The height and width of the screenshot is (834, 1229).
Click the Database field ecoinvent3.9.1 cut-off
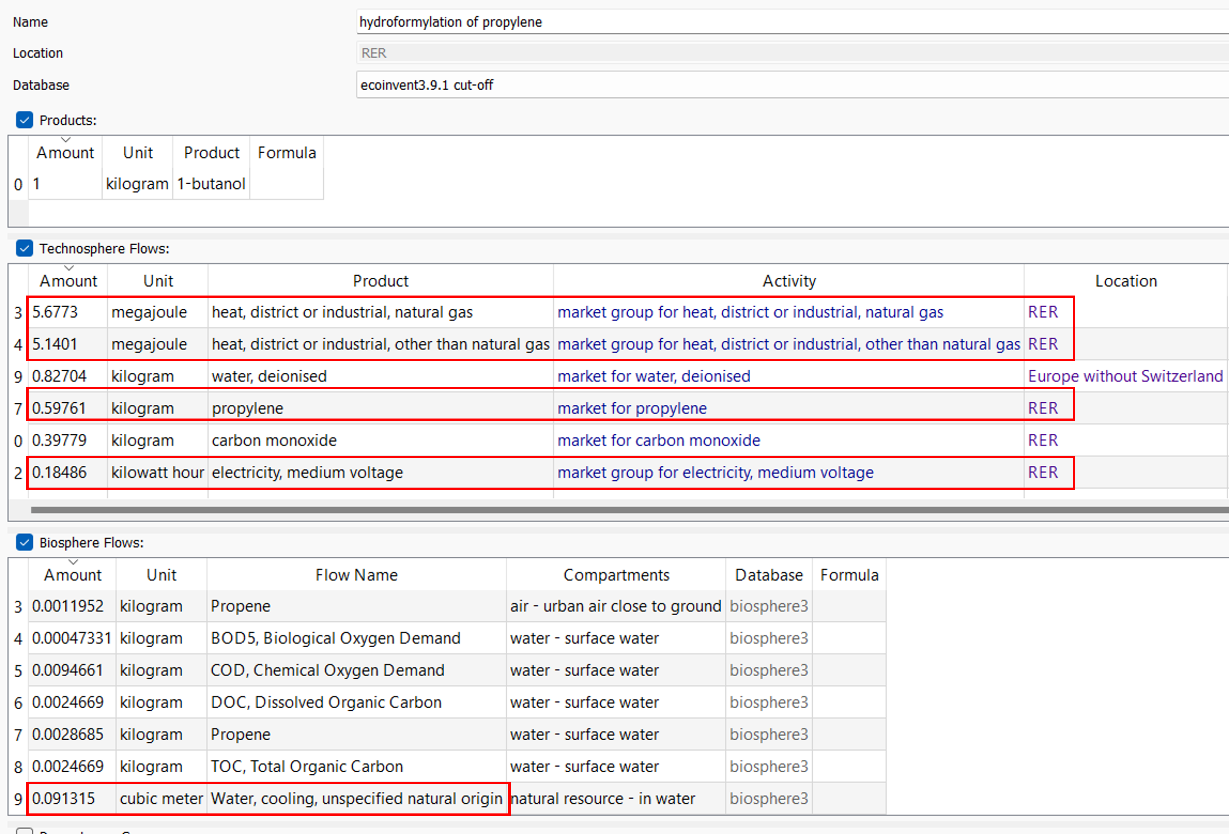point(792,85)
